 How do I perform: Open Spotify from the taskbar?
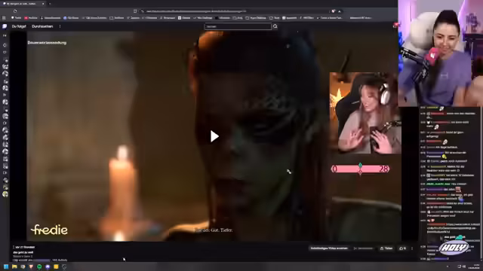coord(39,266)
